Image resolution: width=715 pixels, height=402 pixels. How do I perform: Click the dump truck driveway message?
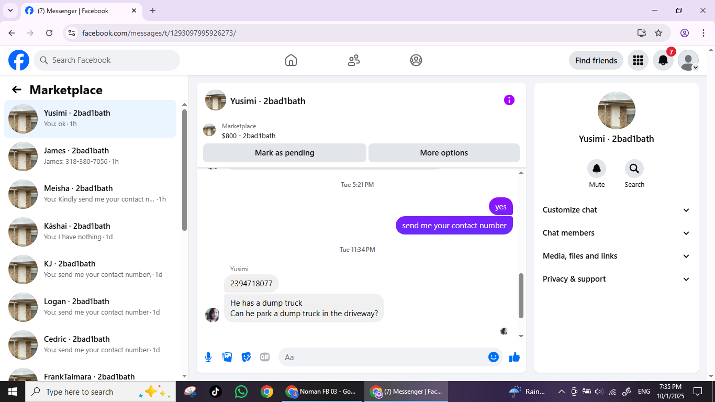tap(304, 308)
